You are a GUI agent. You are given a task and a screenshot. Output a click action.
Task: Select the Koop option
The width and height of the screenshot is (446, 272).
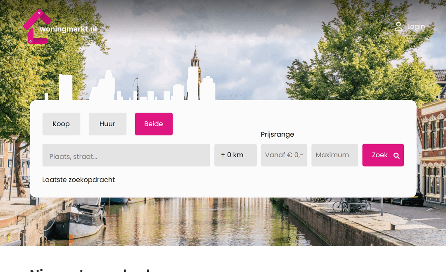61,124
